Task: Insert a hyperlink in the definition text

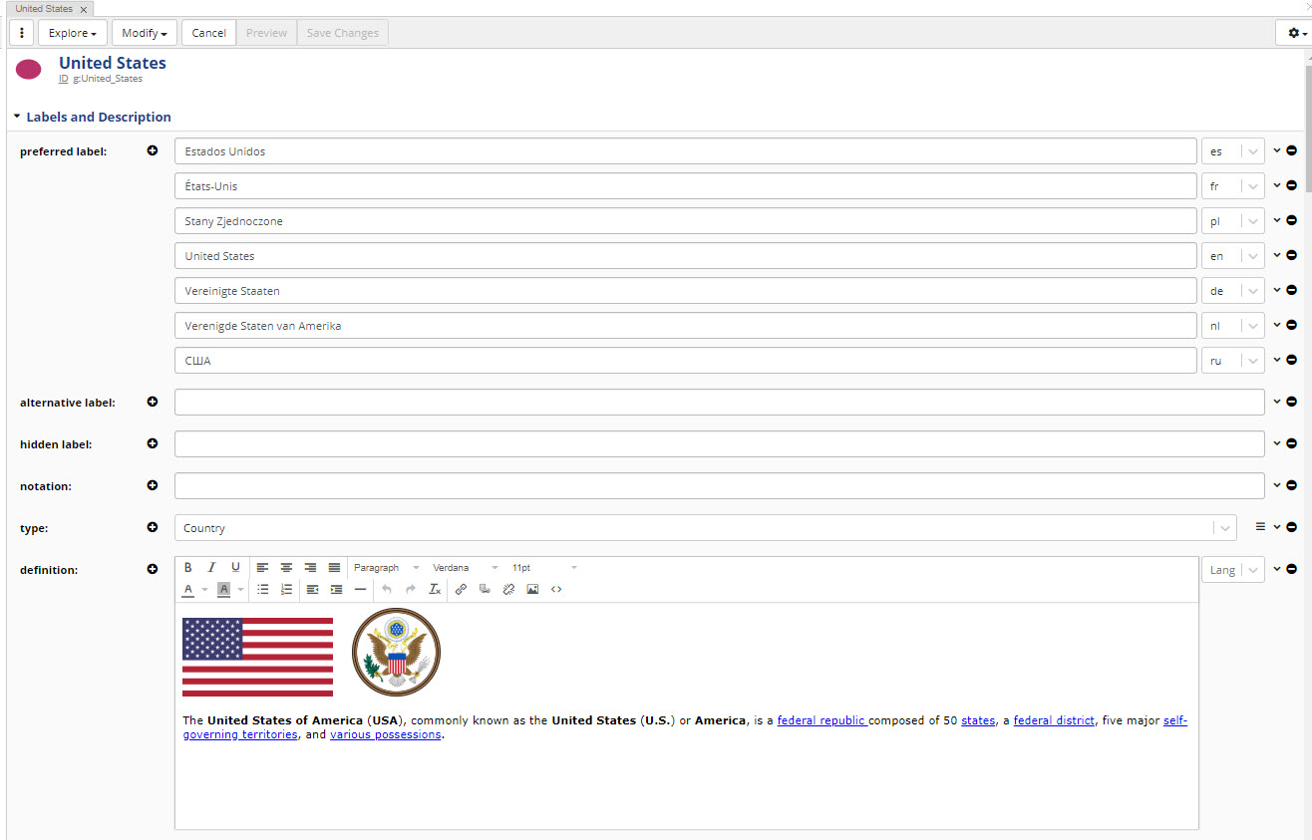Action: pos(461,589)
